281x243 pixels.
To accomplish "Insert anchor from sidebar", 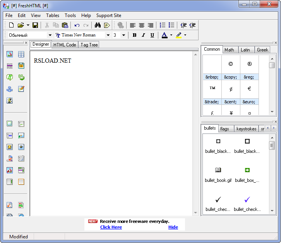I will click(10, 89).
